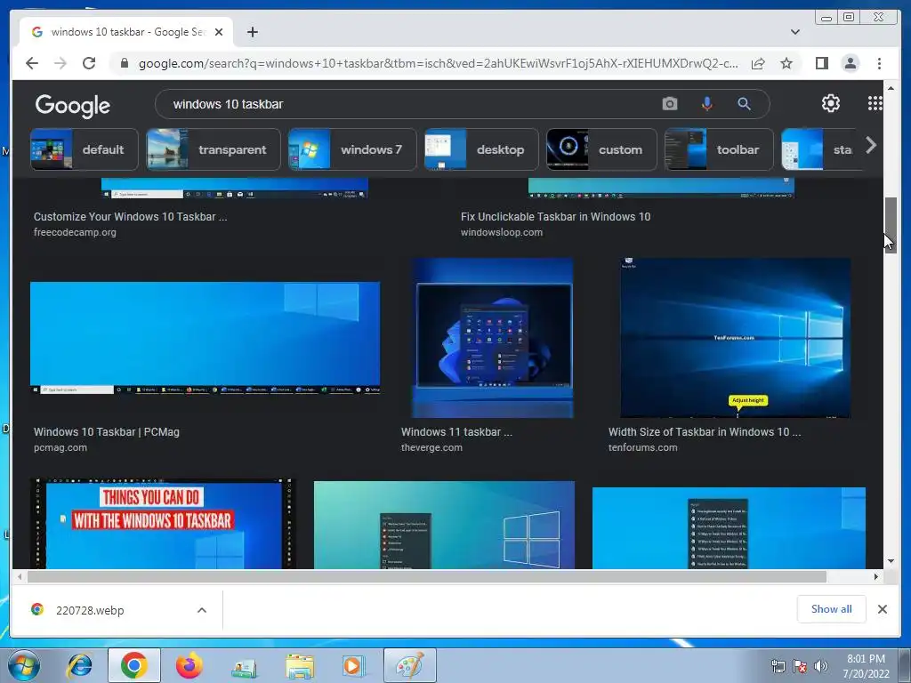Open the Windows Start menu
Screen dimensions: 911x683
[23, 665]
